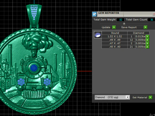
Task: Click the Total Gem Weight value .02
Action: pos(120,20)
